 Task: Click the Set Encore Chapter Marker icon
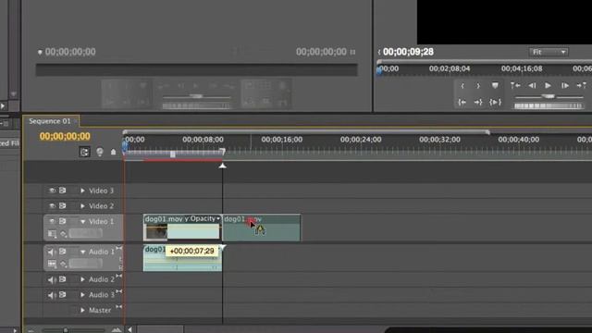(100, 152)
